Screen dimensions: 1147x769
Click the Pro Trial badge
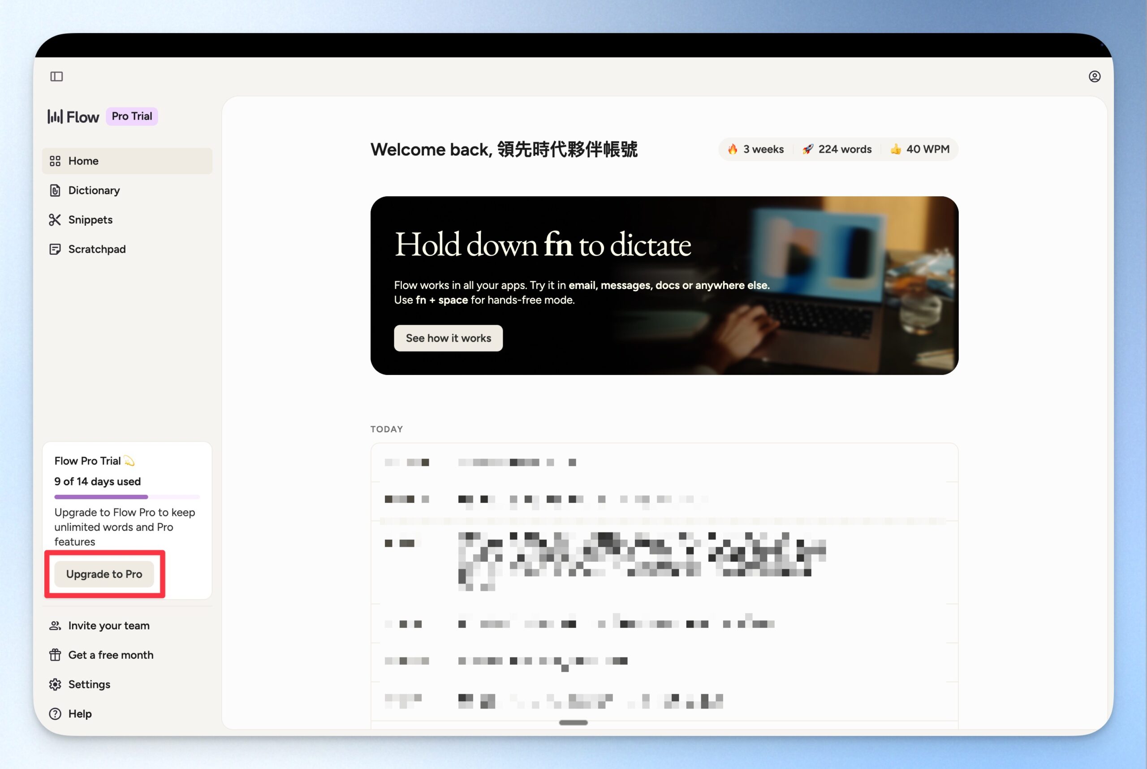coord(131,116)
